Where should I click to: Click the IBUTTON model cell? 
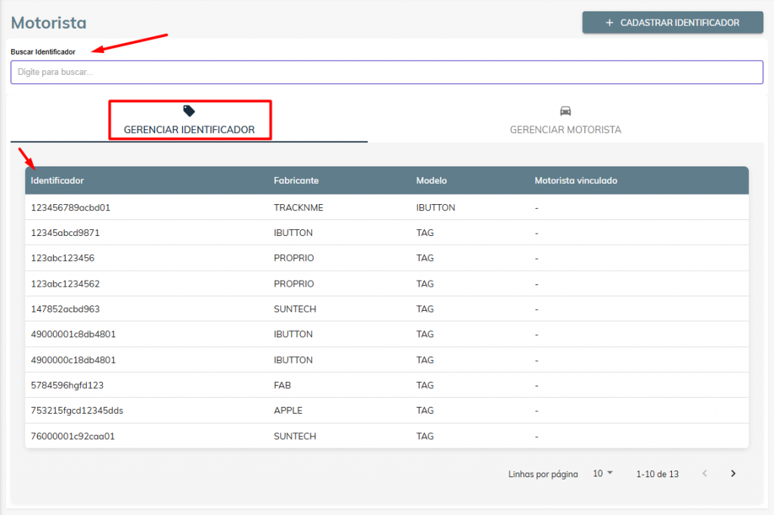coord(435,208)
